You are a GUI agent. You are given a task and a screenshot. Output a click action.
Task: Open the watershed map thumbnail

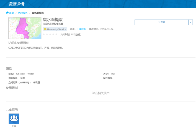point(25,28)
